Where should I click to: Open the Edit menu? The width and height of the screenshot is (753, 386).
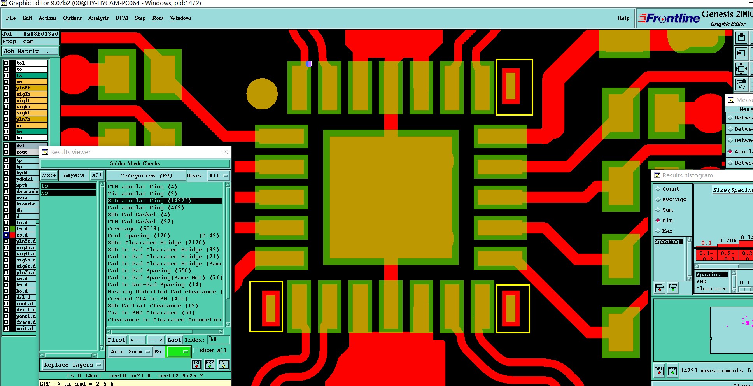pyautogui.click(x=27, y=18)
